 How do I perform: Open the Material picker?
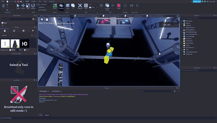(80, 6)
